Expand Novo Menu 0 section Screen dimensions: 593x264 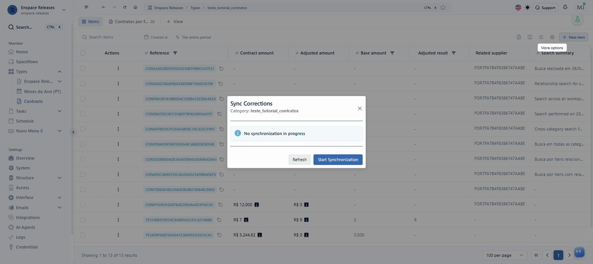(59, 131)
